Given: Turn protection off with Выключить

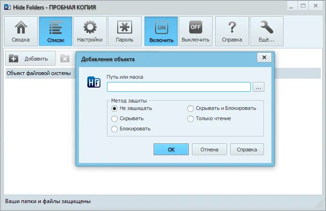Looking at the screenshot, I should tap(196, 31).
